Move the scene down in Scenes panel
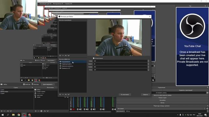 [11, 111]
